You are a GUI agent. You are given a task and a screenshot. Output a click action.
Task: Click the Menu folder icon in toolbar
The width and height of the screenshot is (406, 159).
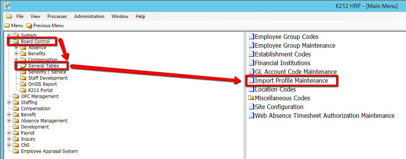(7, 26)
